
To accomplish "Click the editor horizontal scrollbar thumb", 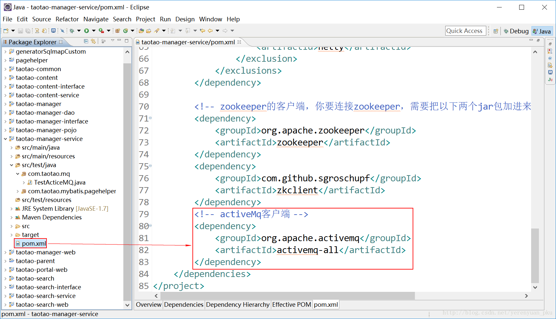I will [287, 296].
